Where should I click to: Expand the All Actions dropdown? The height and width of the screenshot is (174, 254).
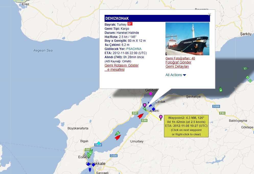coord(176,75)
